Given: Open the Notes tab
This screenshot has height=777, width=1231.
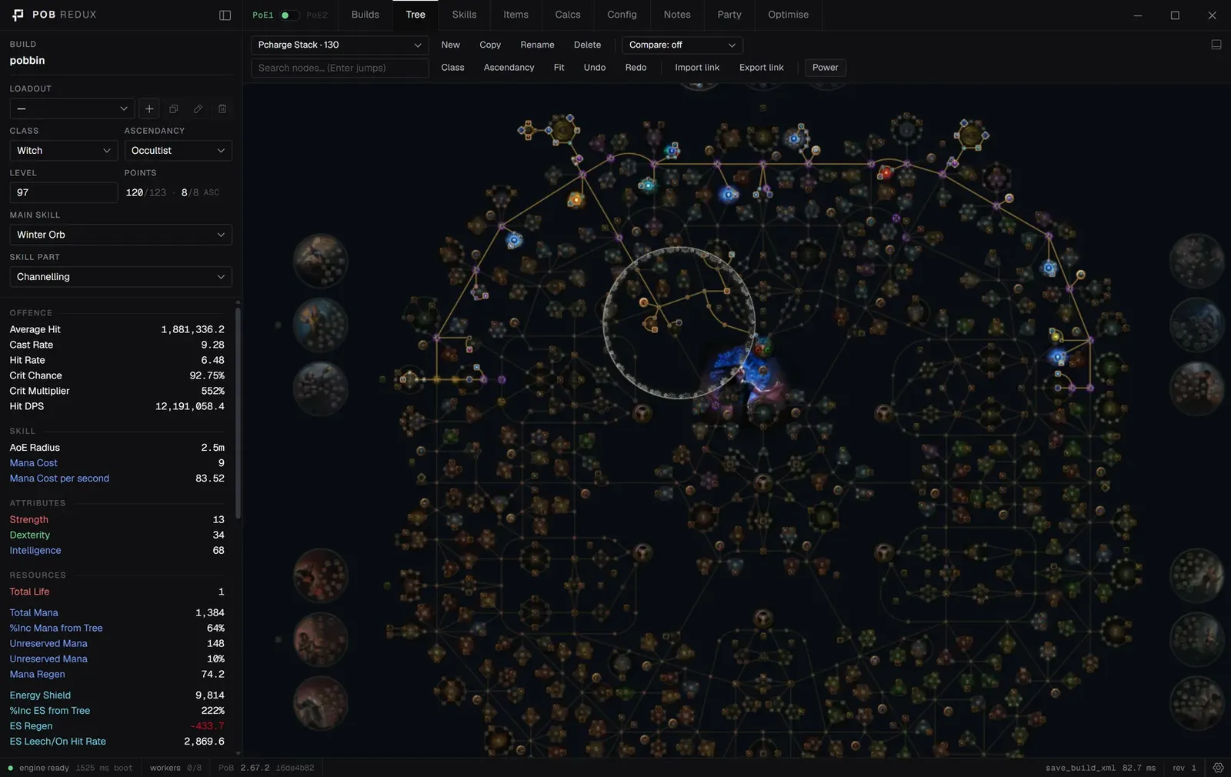Looking at the screenshot, I should click(677, 15).
